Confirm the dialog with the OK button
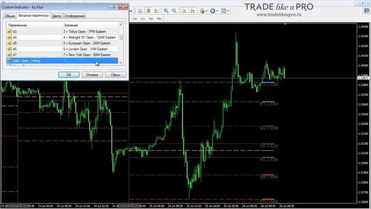The height and width of the screenshot is (209, 371). [x=68, y=75]
